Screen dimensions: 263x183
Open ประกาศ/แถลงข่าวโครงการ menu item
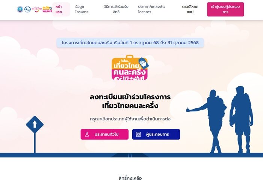151,9
